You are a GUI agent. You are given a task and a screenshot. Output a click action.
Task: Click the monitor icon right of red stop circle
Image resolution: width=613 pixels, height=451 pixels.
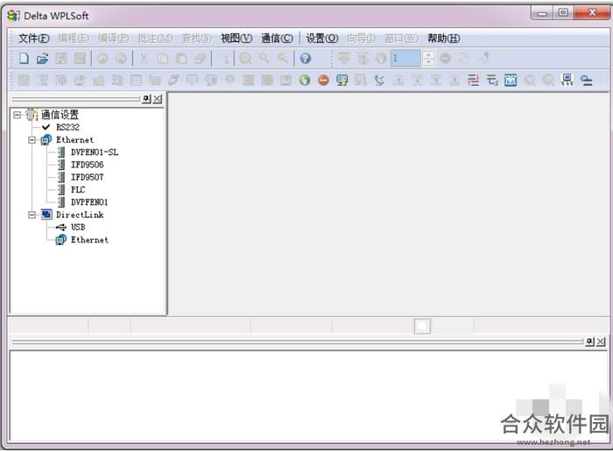[x=342, y=80]
